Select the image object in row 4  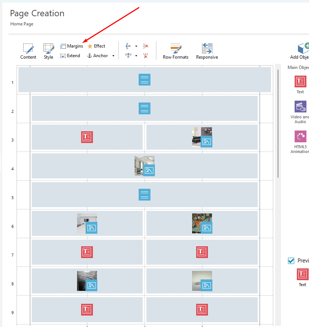(145, 166)
